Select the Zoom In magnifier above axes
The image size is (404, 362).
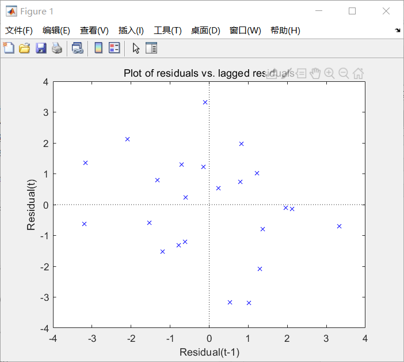coord(329,73)
